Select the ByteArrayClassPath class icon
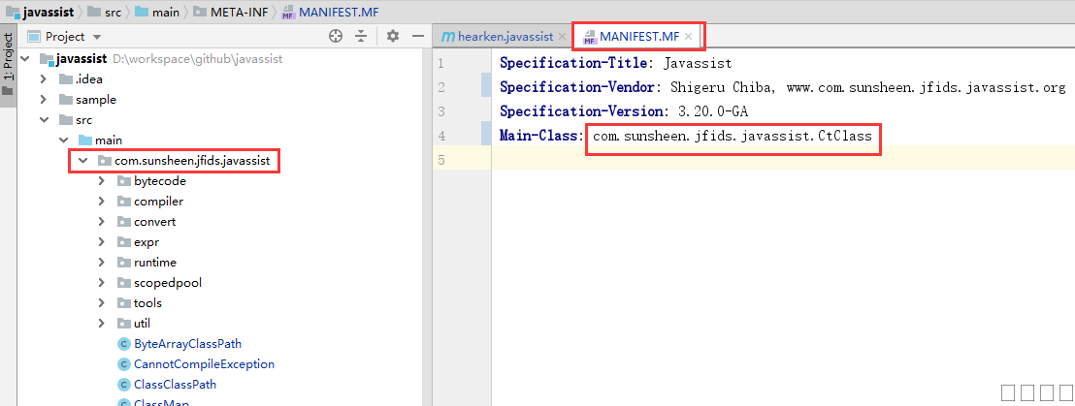The width and height of the screenshot is (1075, 406). tap(123, 344)
